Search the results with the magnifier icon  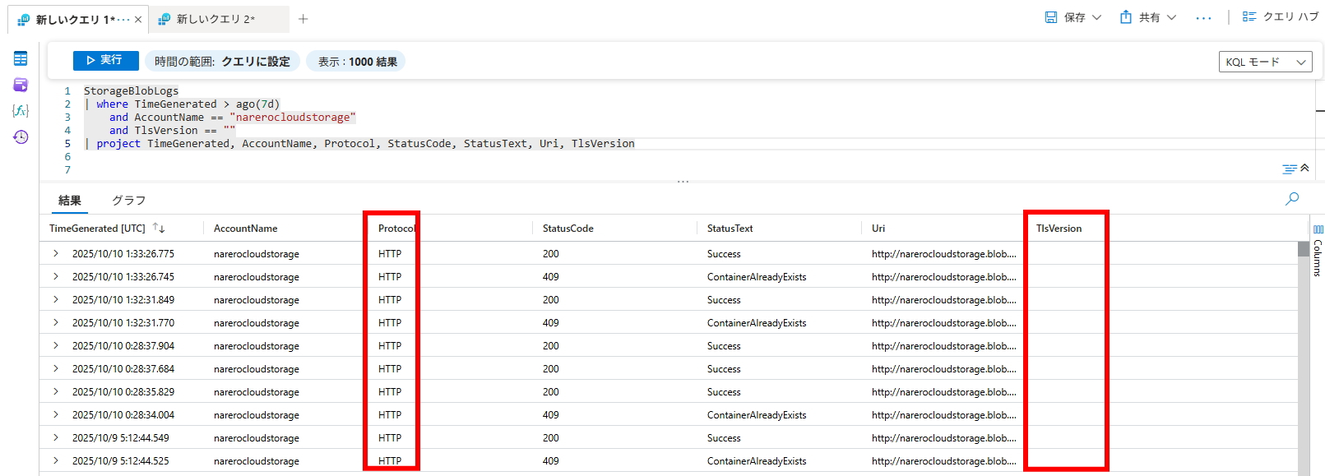pyautogui.click(x=1292, y=198)
